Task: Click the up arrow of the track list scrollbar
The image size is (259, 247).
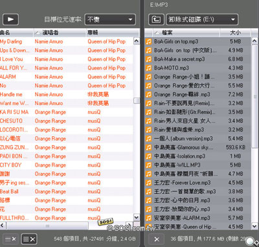Action: coord(137,41)
